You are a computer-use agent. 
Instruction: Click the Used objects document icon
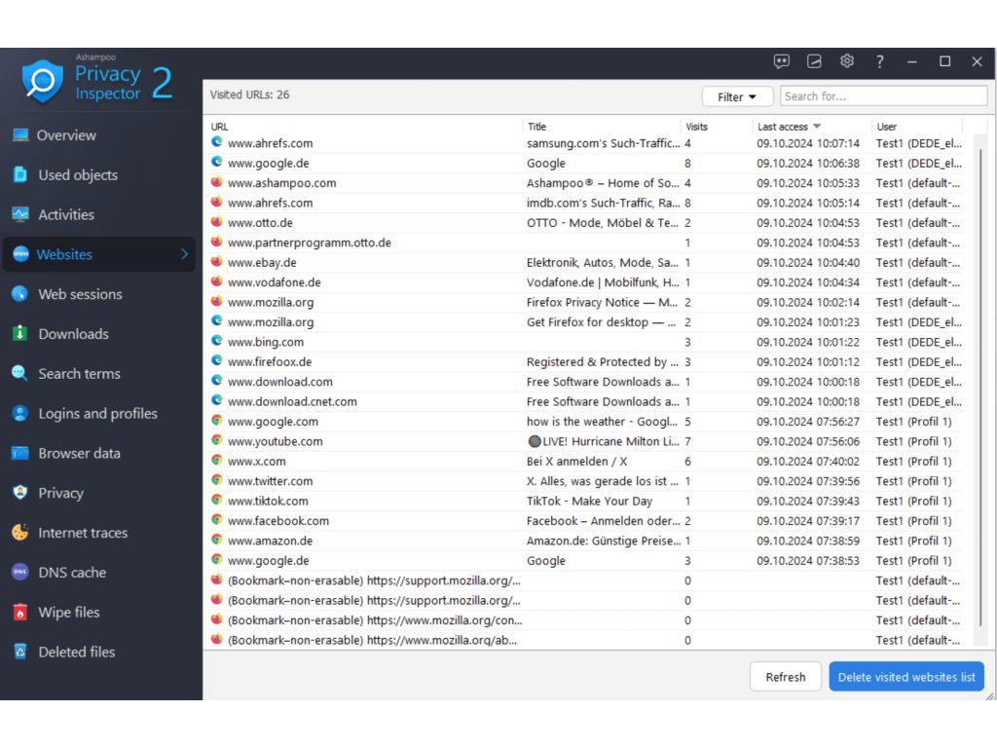[20, 174]
